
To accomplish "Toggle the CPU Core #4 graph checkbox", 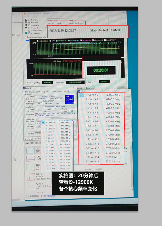I will pos(93,40).
